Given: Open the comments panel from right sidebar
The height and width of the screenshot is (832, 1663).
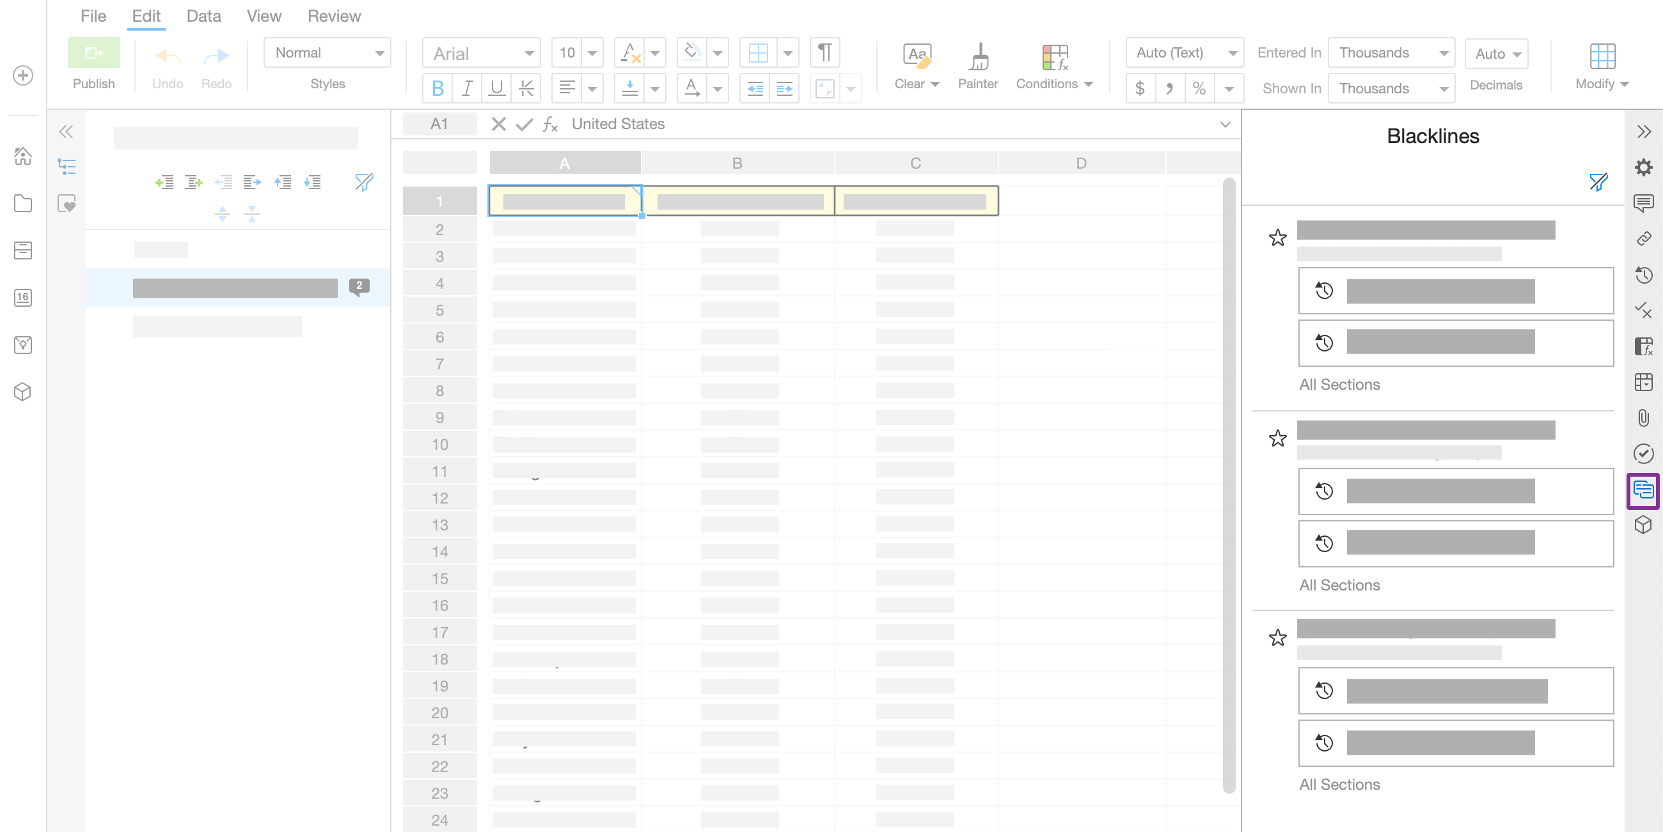Looking at the screenshot, I should click(1644, 202).
